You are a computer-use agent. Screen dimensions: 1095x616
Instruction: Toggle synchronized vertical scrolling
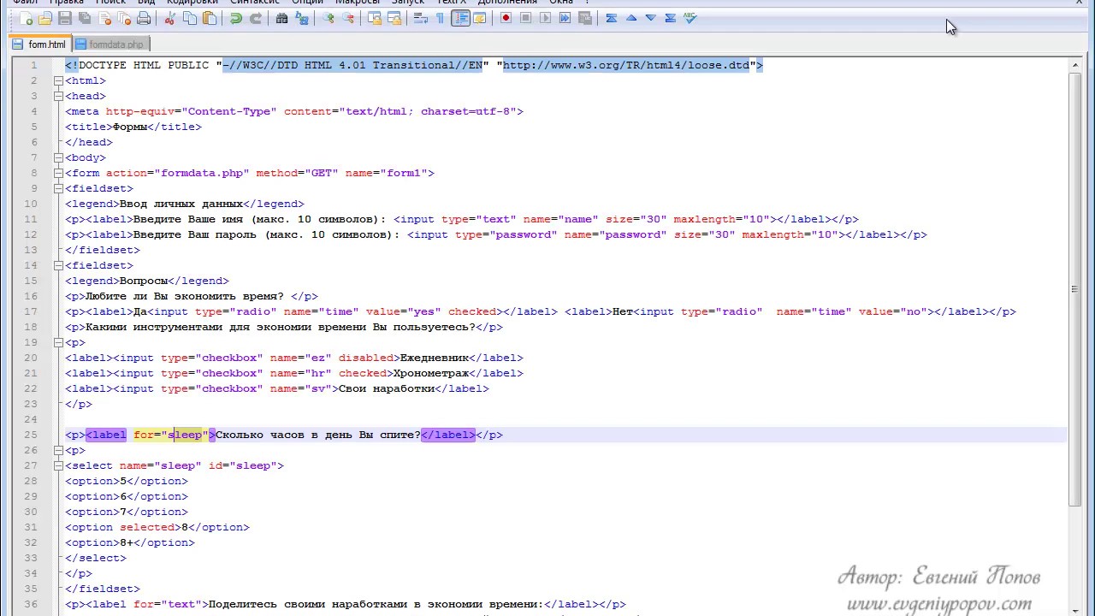(374, 18)
